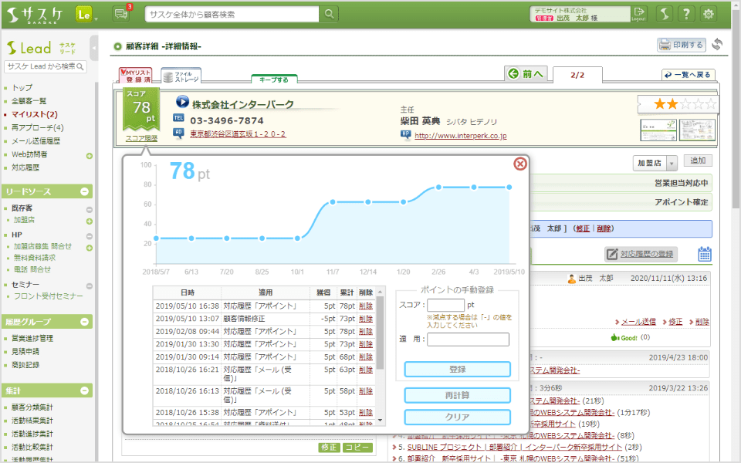The width and height of the screenshot is (741, 463).
Task: Click the クリア button
Action: pos(457,417)
